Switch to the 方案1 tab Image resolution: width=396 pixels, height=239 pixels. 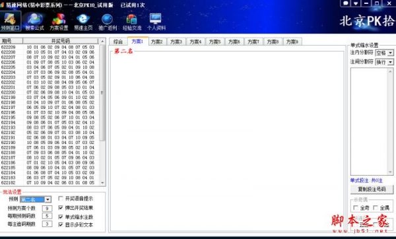(138, 41)
